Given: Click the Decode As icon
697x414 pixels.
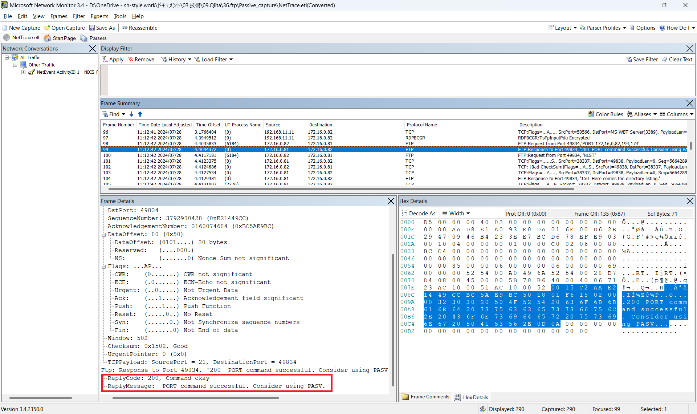Looking at the screenshot, I should (x=404, y=214).
